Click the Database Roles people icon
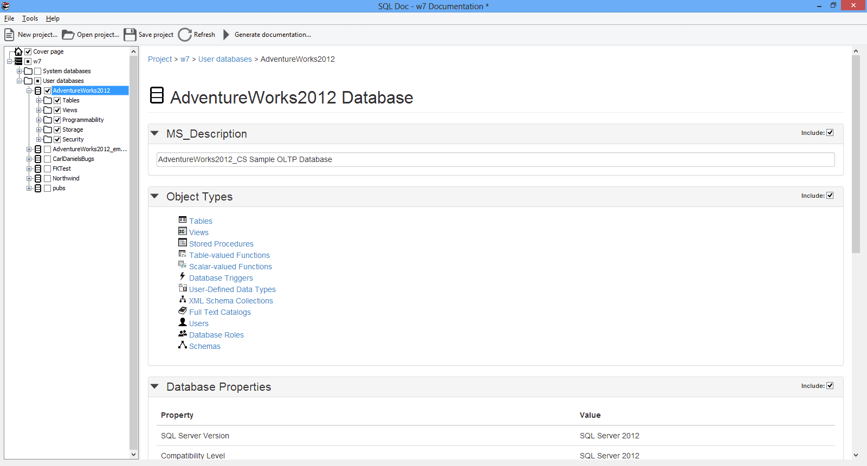This screenshot has width=867, height=466. (183, 333)
